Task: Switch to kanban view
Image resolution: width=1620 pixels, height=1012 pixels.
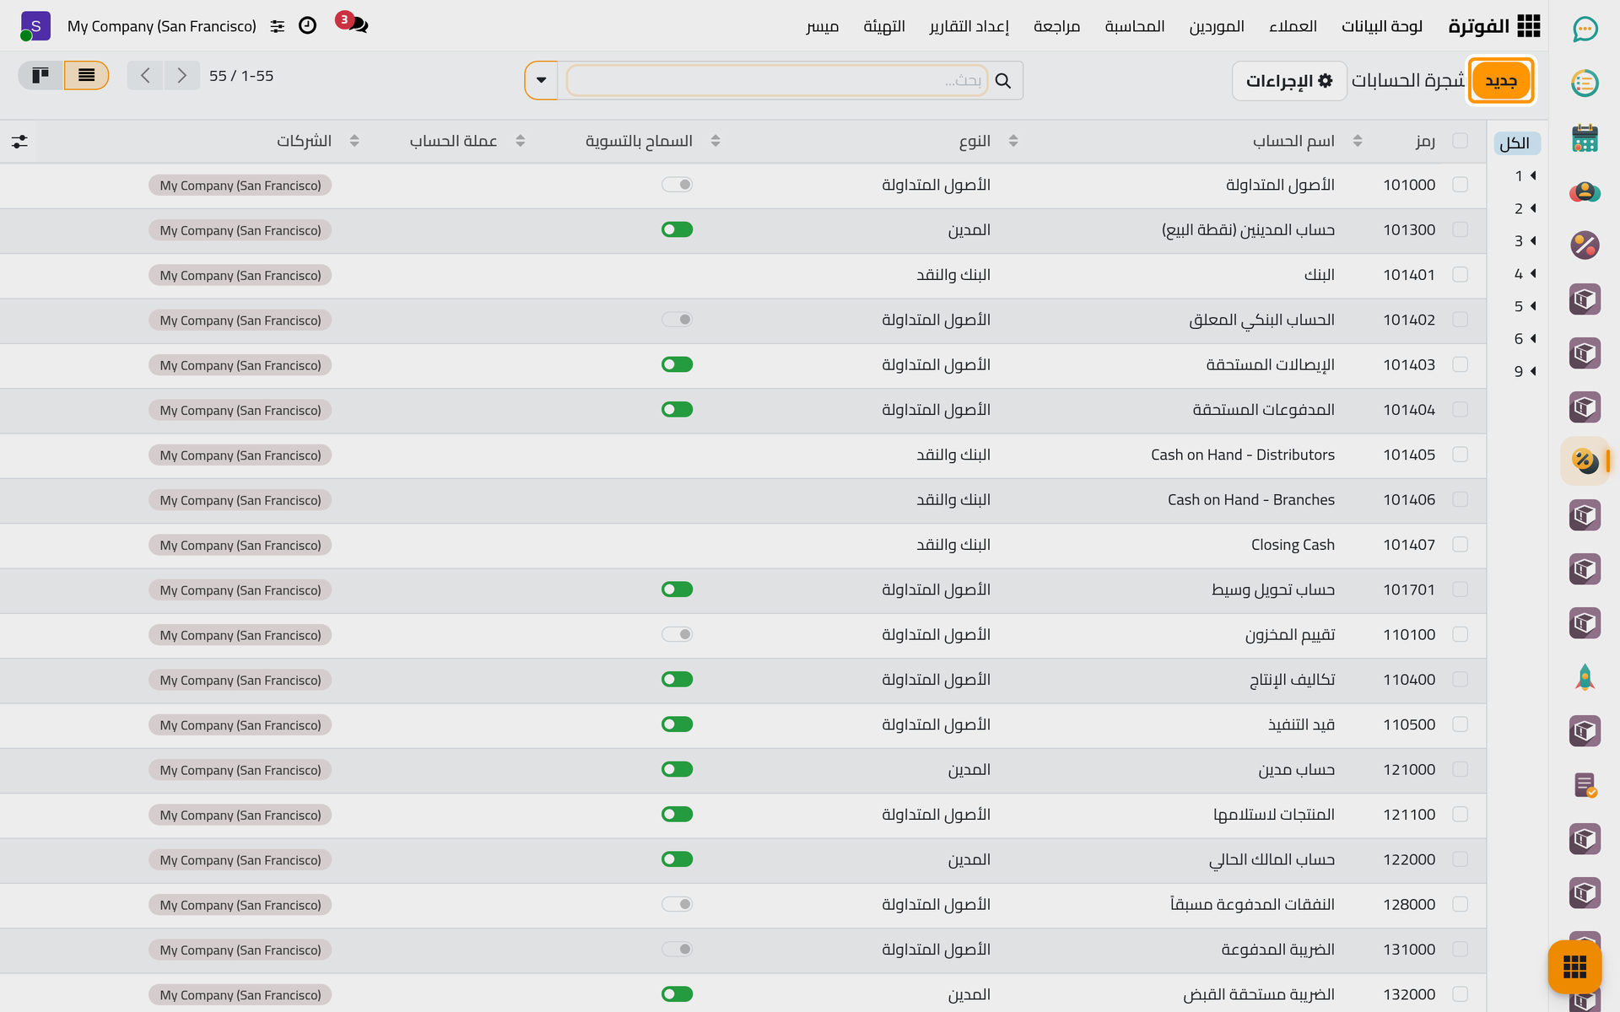Action: pos(40,76)
